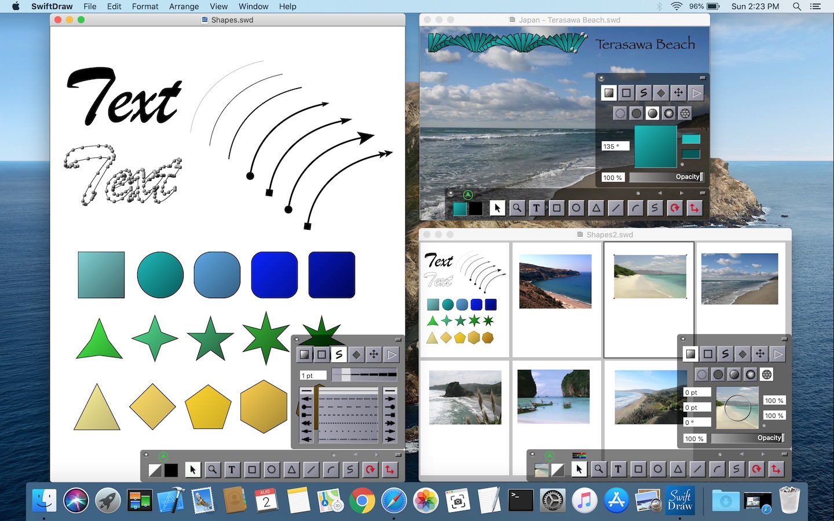Click the right arrow expander on Shapes2 toolbar
834x521 pixels.
point(762,454)
